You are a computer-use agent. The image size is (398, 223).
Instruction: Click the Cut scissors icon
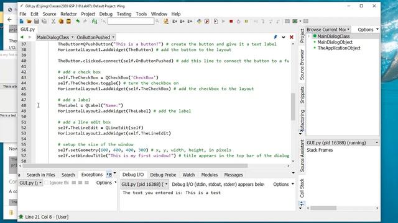point(53,22)
